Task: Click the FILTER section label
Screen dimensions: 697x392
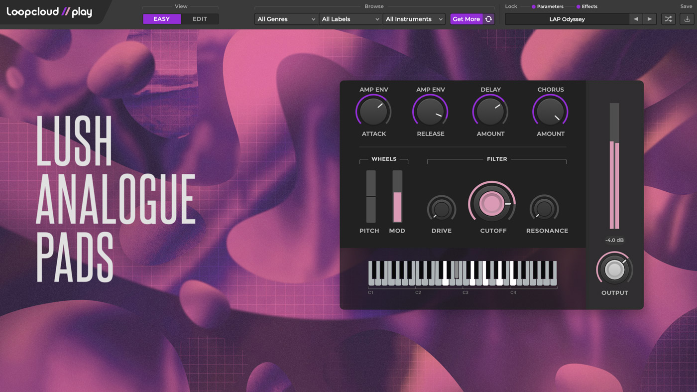Action: (x=497, y=159)
